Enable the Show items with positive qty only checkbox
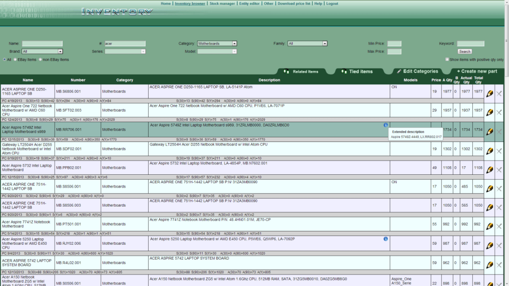Image resolution: width=509 pixels, height=286 pixels. click(447, 59)
